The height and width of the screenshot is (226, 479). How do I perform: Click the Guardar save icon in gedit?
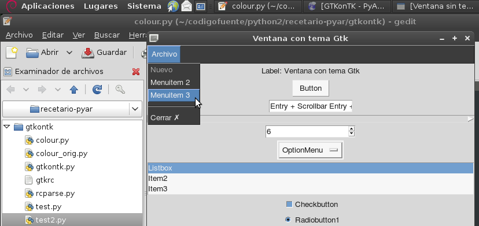(88, 53)
